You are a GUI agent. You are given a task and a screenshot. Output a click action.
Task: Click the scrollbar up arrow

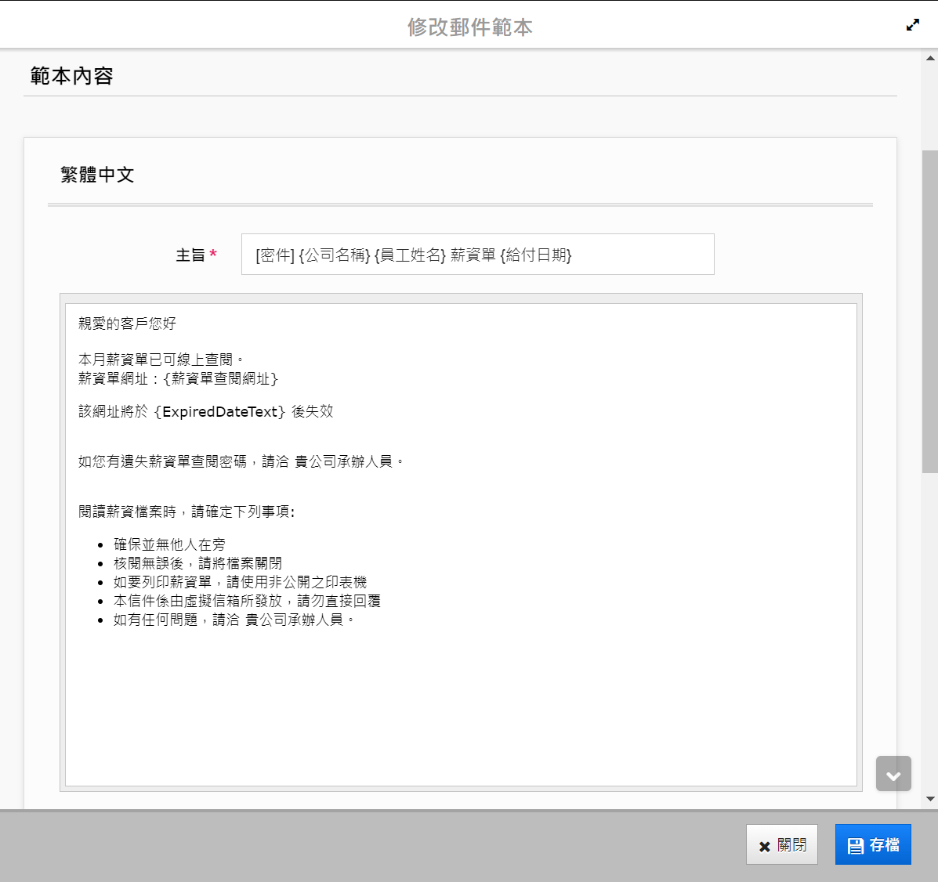[930, 58]
